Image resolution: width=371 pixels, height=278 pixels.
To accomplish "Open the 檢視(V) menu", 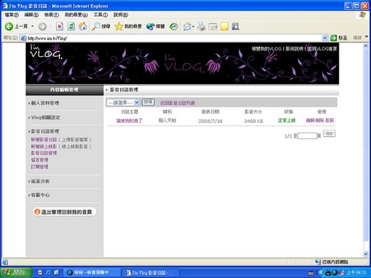I will (x=51, y=15).
